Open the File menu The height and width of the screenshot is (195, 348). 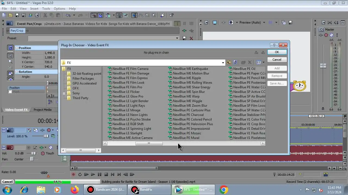(x=4, y=9)
